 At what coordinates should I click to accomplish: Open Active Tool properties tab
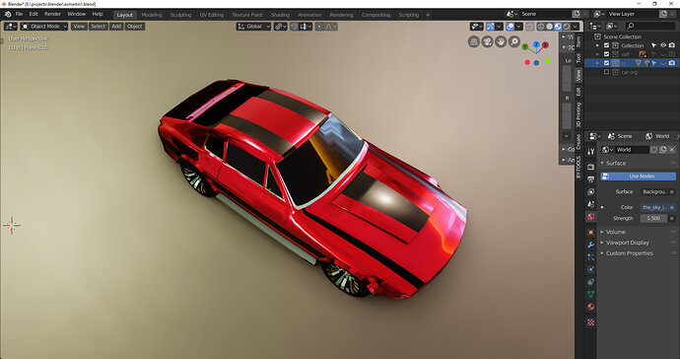click(590, 152)
